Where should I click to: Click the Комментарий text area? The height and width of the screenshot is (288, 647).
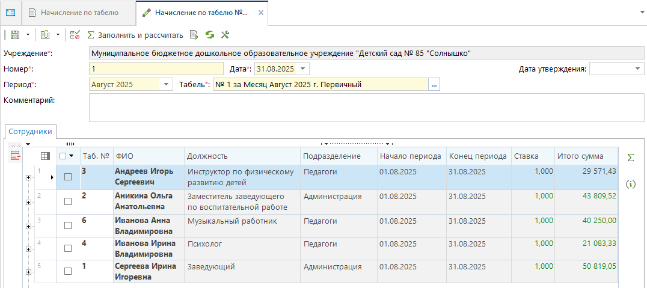(366, 108)
